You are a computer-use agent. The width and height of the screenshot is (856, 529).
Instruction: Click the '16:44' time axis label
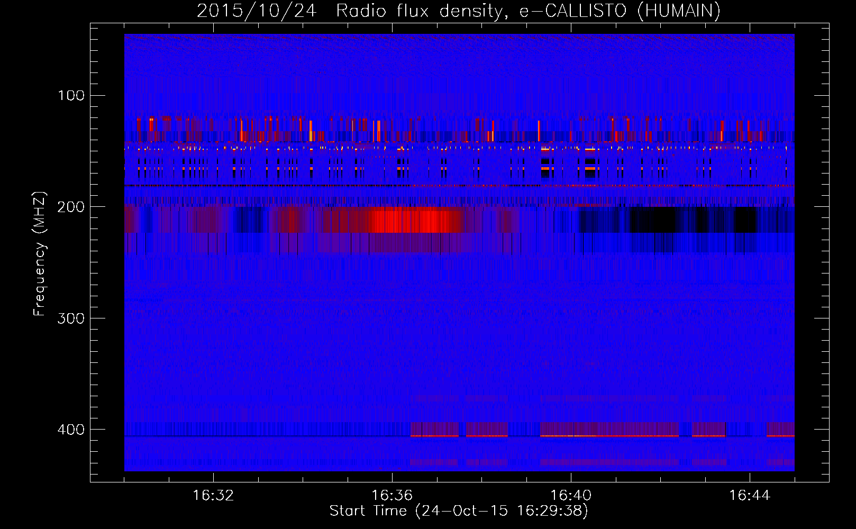(750, 496)
